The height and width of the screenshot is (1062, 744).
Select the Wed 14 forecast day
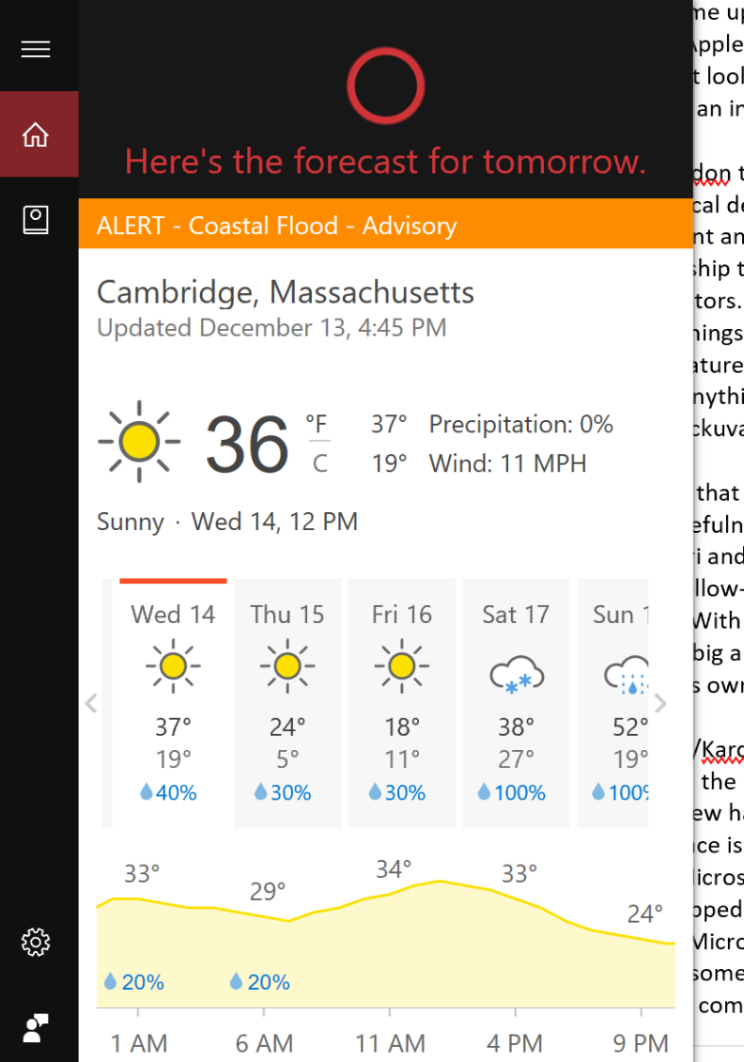coord(173,703)
